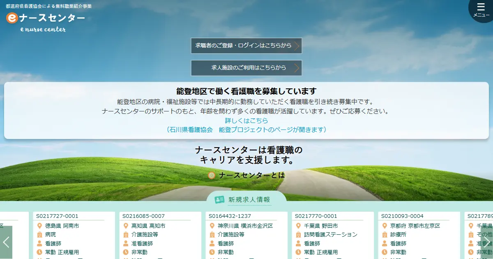The image size is (493, 259).
Task: Click the building icon beside 病院
Action: click(x=40, y=234)
